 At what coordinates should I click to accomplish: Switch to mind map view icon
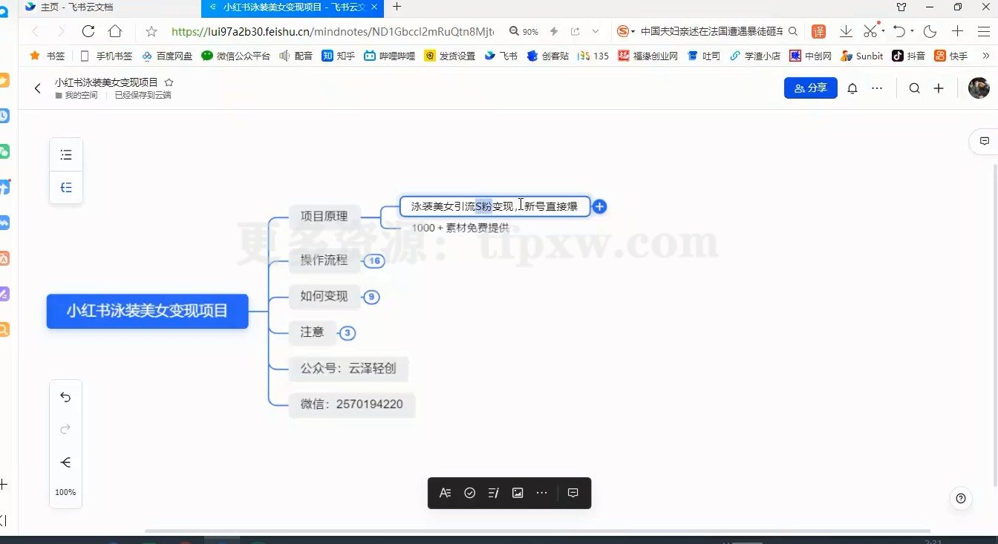point(66,188)
